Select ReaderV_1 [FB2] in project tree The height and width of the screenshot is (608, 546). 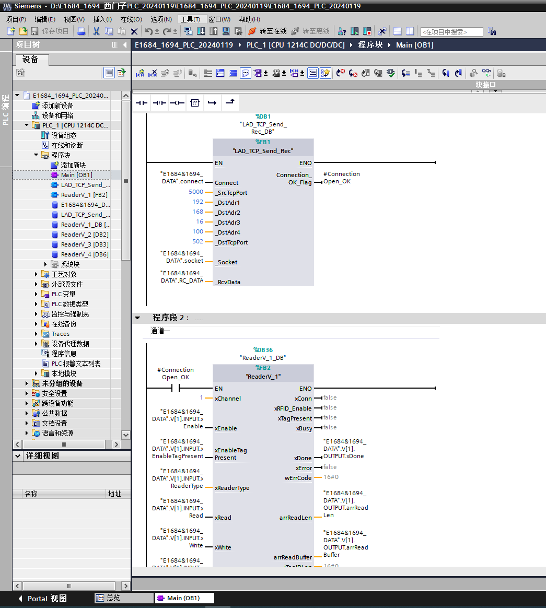(84, 195)
